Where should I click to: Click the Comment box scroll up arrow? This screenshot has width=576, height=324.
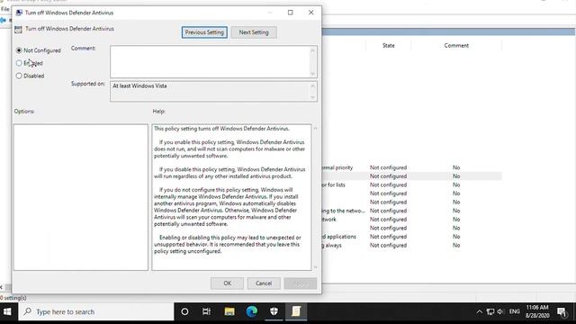point(313,50)
